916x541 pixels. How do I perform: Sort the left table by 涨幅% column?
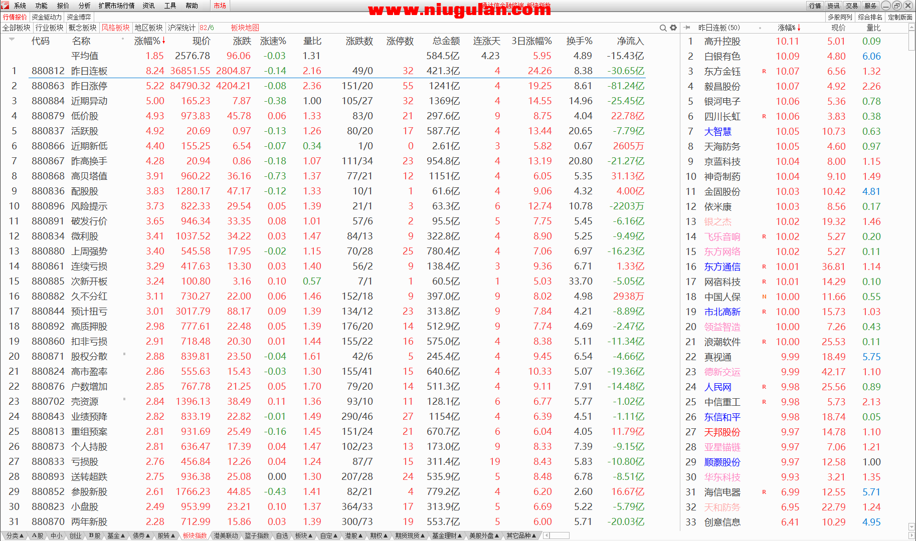click(x=149, y=41)
